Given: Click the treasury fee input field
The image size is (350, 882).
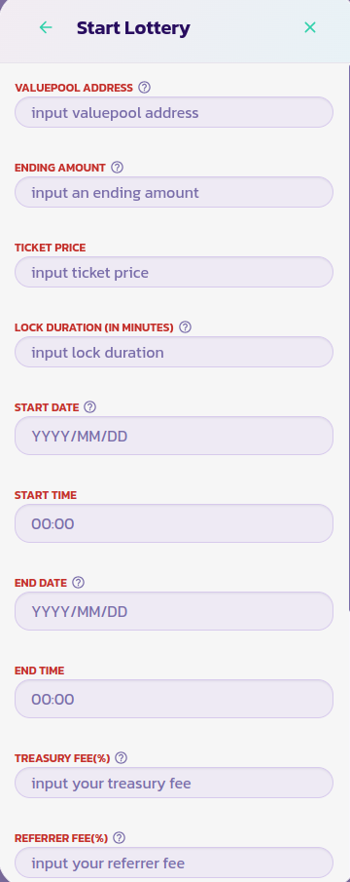Looking at the screenshot, I should 174,783.
